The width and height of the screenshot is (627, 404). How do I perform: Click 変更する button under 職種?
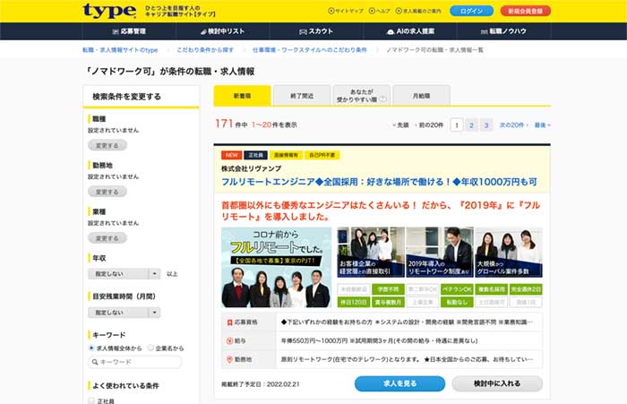pyautogui.click(x=107, y=145)
